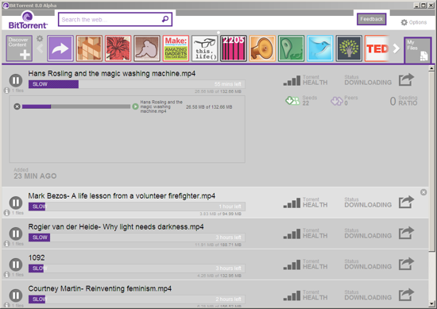This screenshot has width=437, height=309.
Task: Open the seated figure channel icon
Action: point(147,48)
